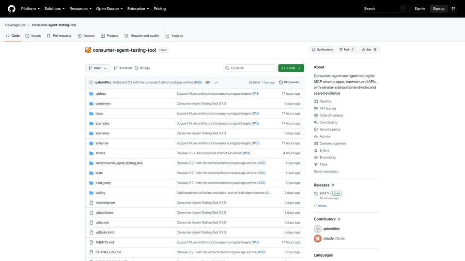Open consumer-agent-testing-tool breadcrumb link

tap(54, 25)
